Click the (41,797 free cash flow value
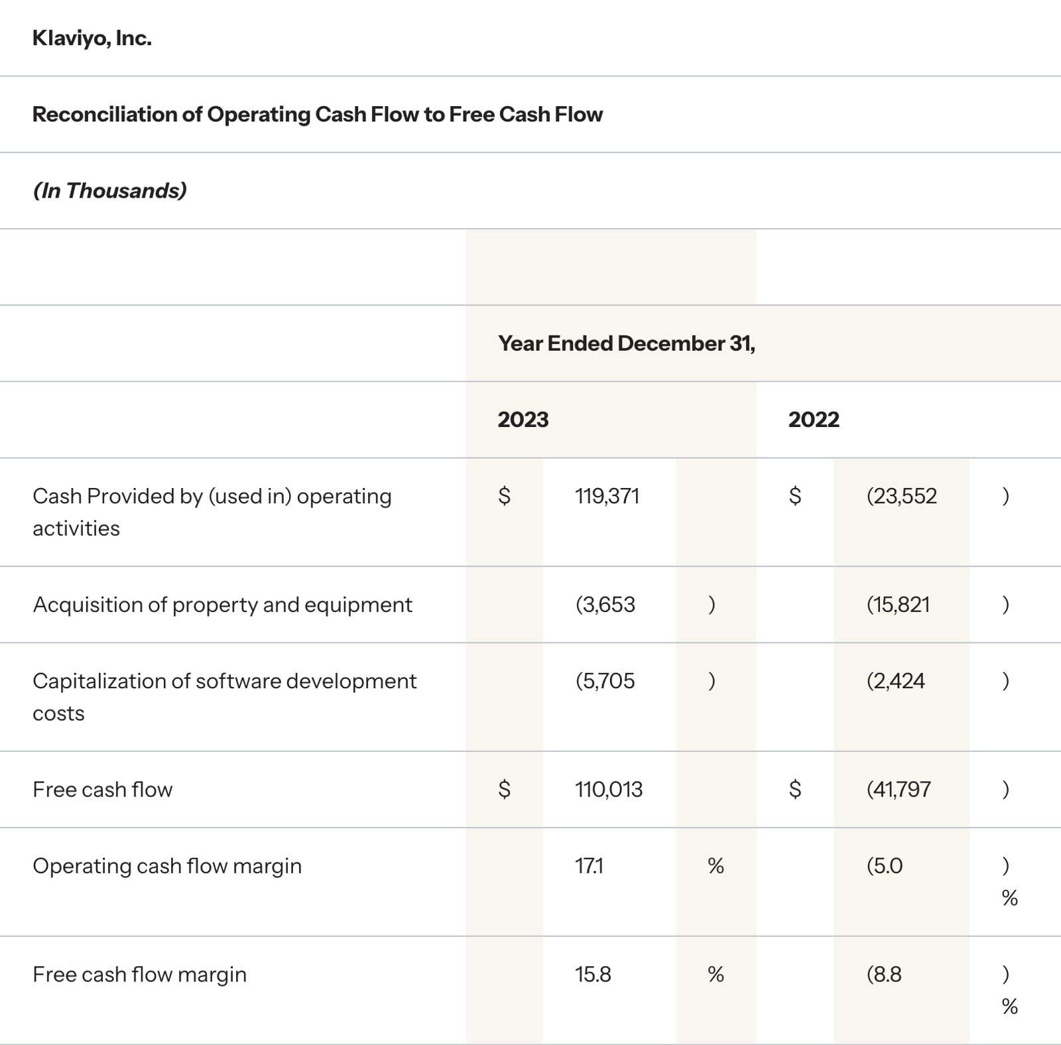 (x=899, y=790)
